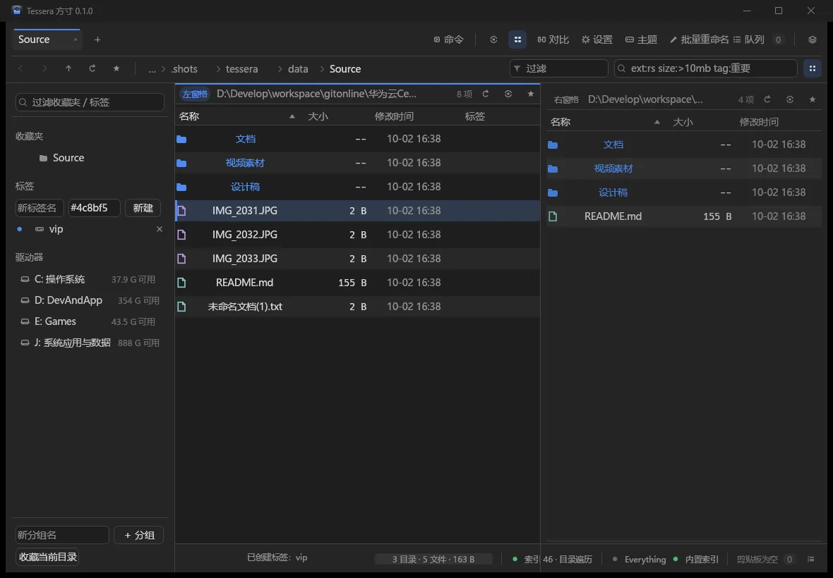The height and width of the screenshot is (578, 833).
Task: Toggle sort arrow in left pane 名称 column
Action: 292,117
